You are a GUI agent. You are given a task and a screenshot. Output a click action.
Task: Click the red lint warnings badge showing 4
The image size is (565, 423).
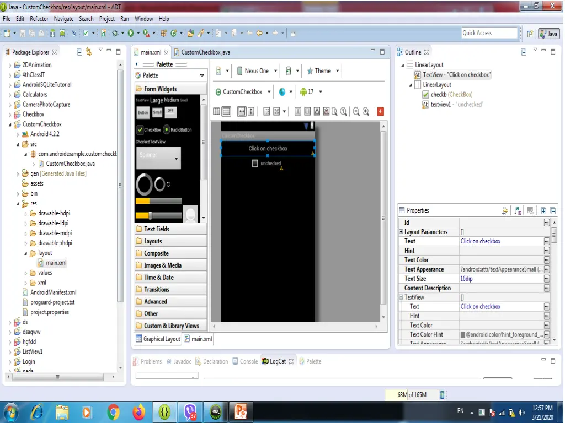[x=380, y=111]
